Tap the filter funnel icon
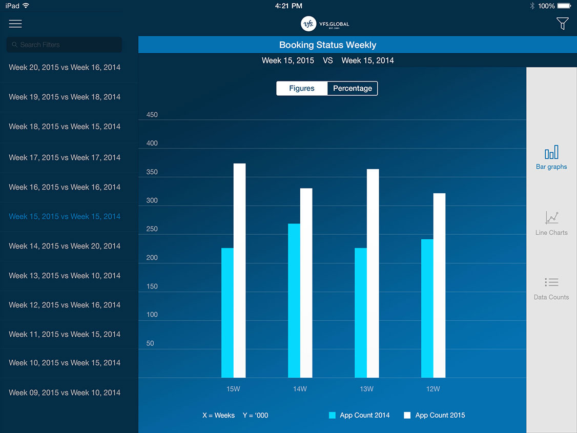 coord(562,24)
